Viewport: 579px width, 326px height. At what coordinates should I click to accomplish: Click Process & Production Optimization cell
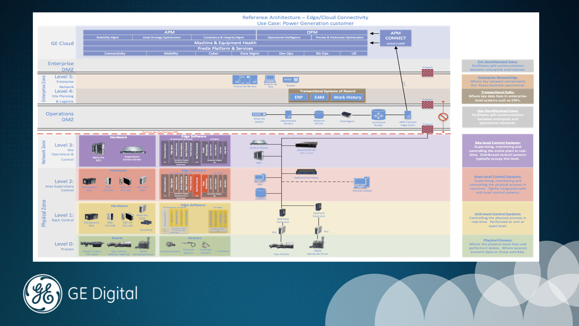tap(340, 37)
